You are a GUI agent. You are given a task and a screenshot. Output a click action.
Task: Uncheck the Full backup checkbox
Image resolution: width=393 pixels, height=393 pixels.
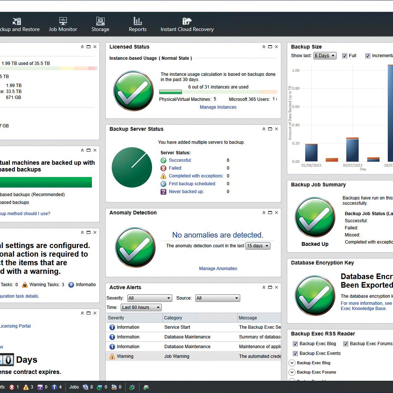point(345,56)
